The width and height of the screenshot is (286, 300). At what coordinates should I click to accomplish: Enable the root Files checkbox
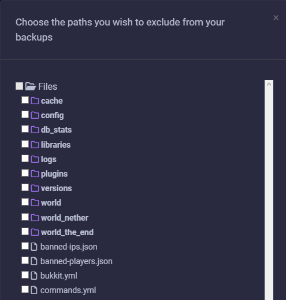pyautogui.click(x=19, y=86)
